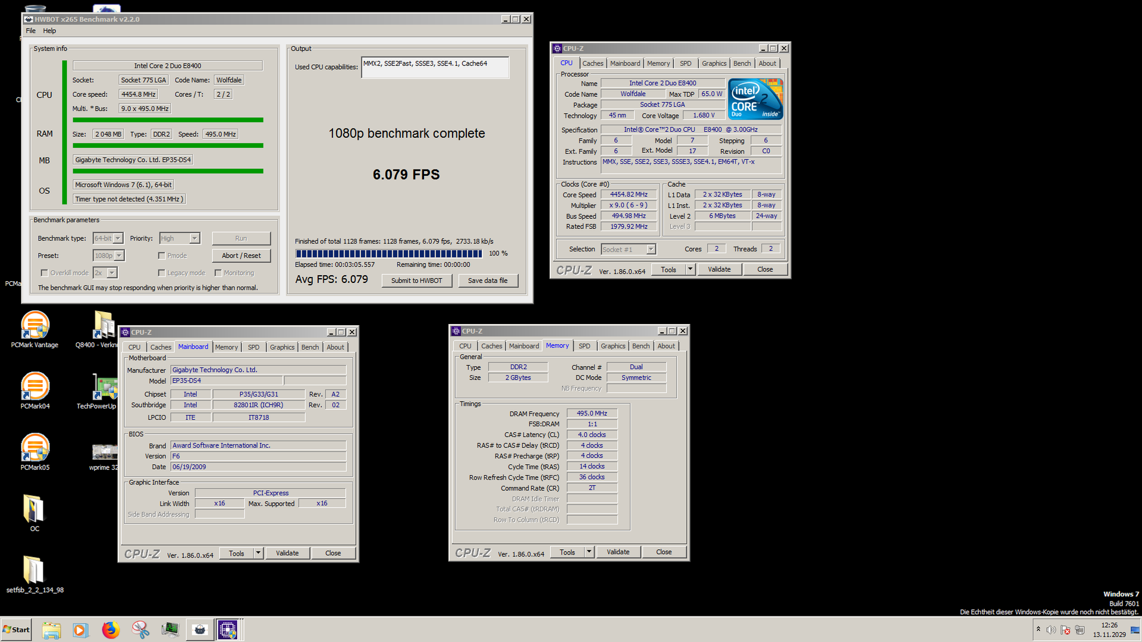Click CPU-Z title icon in Memory window

456,331
